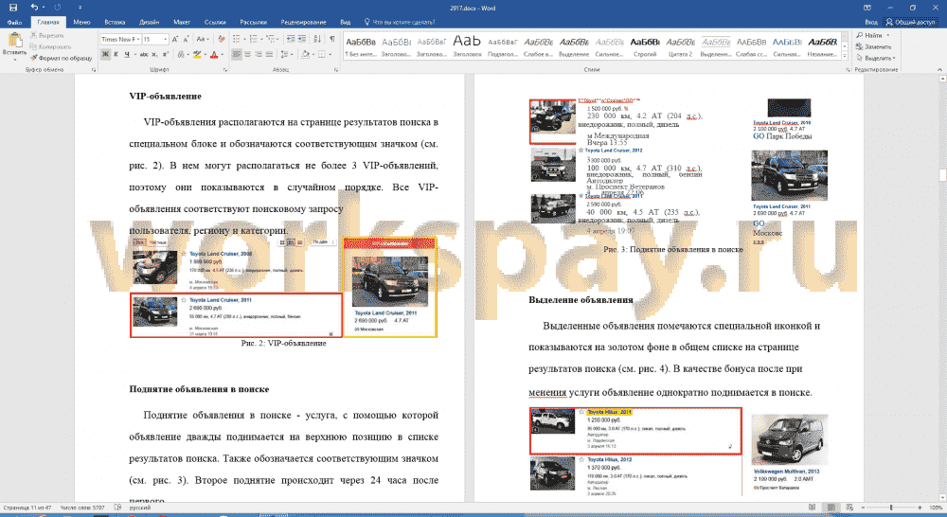This screenshot has height=517, width=947.
Task: Collapse the ribbon with the chevron
Action: (x=939, y=70)
